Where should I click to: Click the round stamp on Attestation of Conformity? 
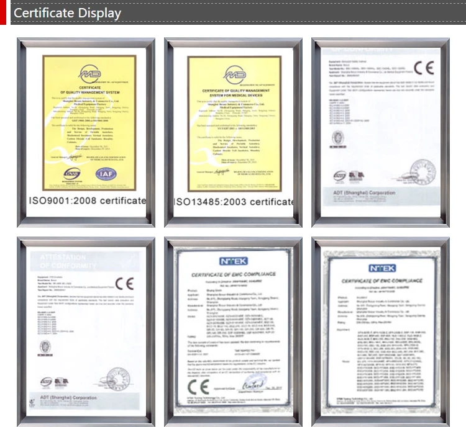pos(118,379)
